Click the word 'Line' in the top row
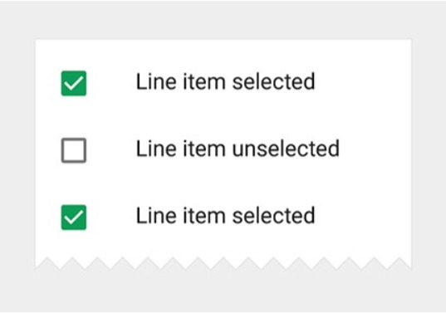This screenshot has width=446, height=313. [156, 82]
